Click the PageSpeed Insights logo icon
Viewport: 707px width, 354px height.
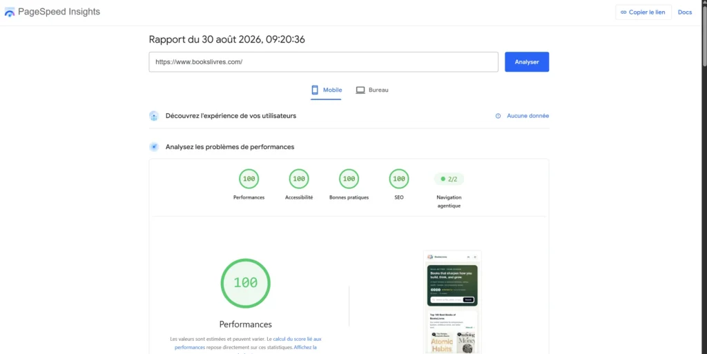[10, 12]
